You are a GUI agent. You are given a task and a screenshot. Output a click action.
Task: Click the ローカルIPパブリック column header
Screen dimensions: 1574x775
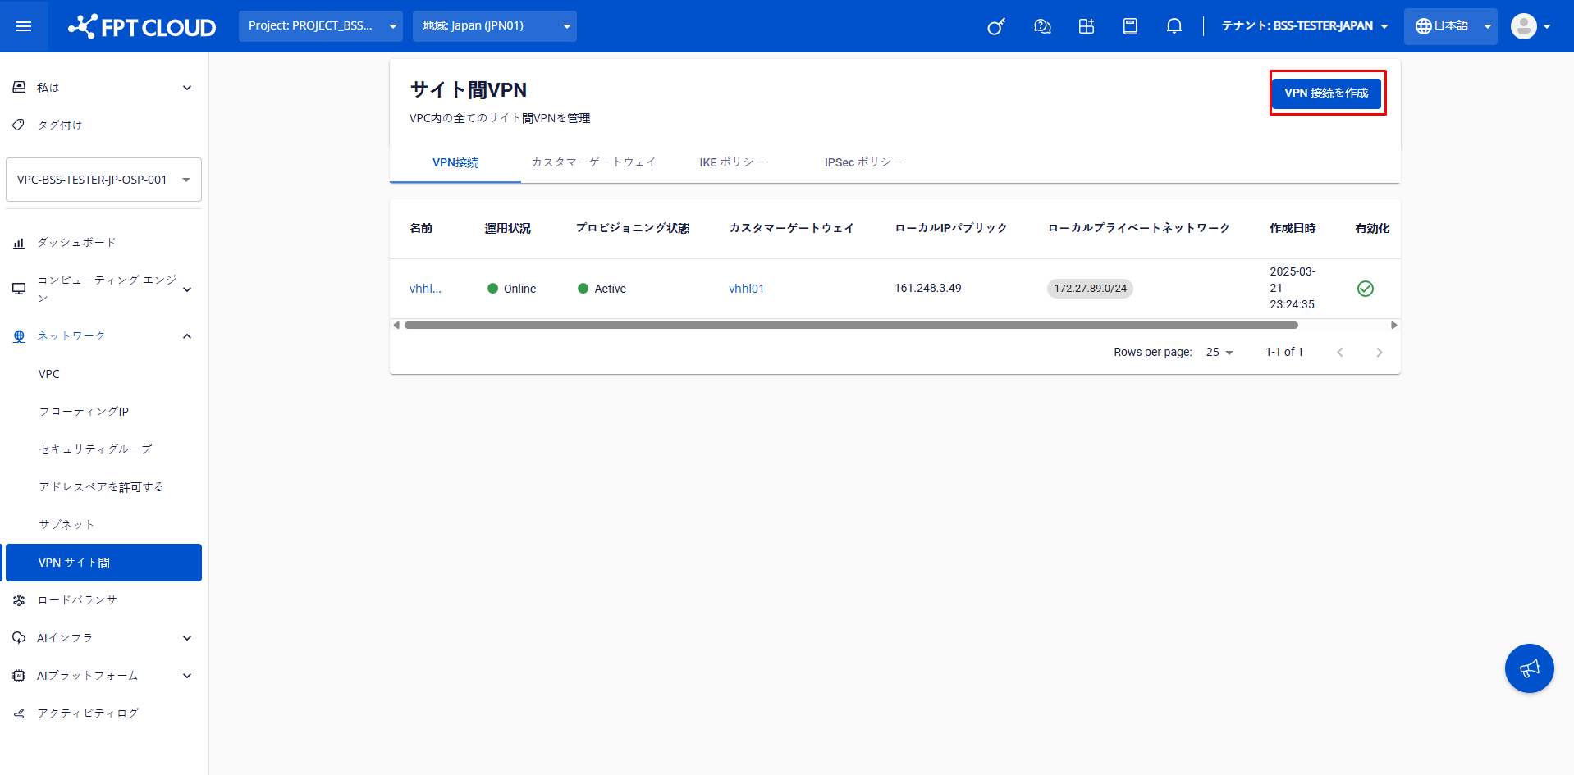950,228
